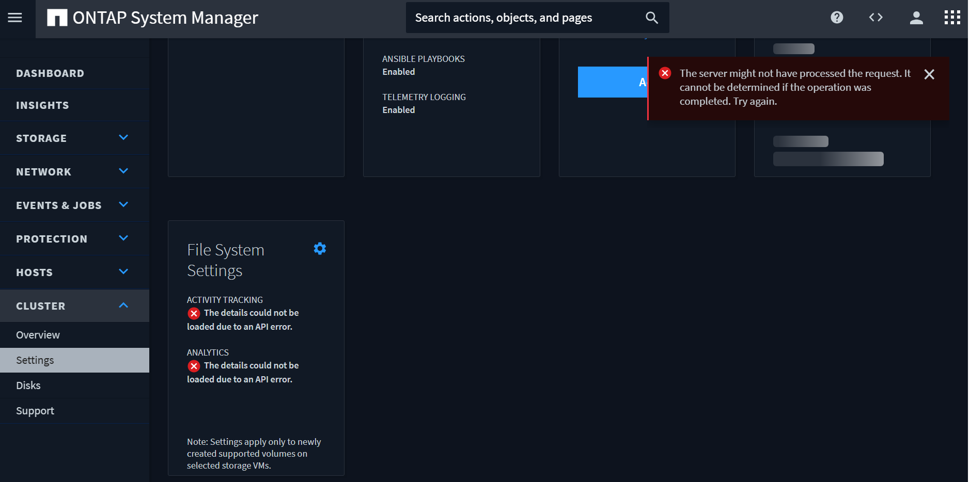Click the NetApp logo icon
970x482 pixels.
tap(57, 18)
